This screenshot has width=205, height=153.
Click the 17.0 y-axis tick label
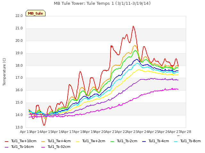click(19, 78)
